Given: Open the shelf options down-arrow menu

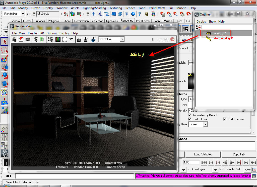Looking at the screenshot, I should point(6,32).
